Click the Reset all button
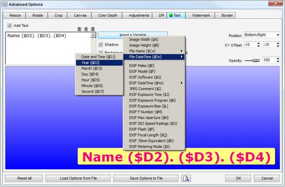 click(24, 178)
